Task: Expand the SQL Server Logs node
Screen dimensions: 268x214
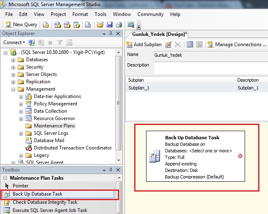Action: (21, 134)
